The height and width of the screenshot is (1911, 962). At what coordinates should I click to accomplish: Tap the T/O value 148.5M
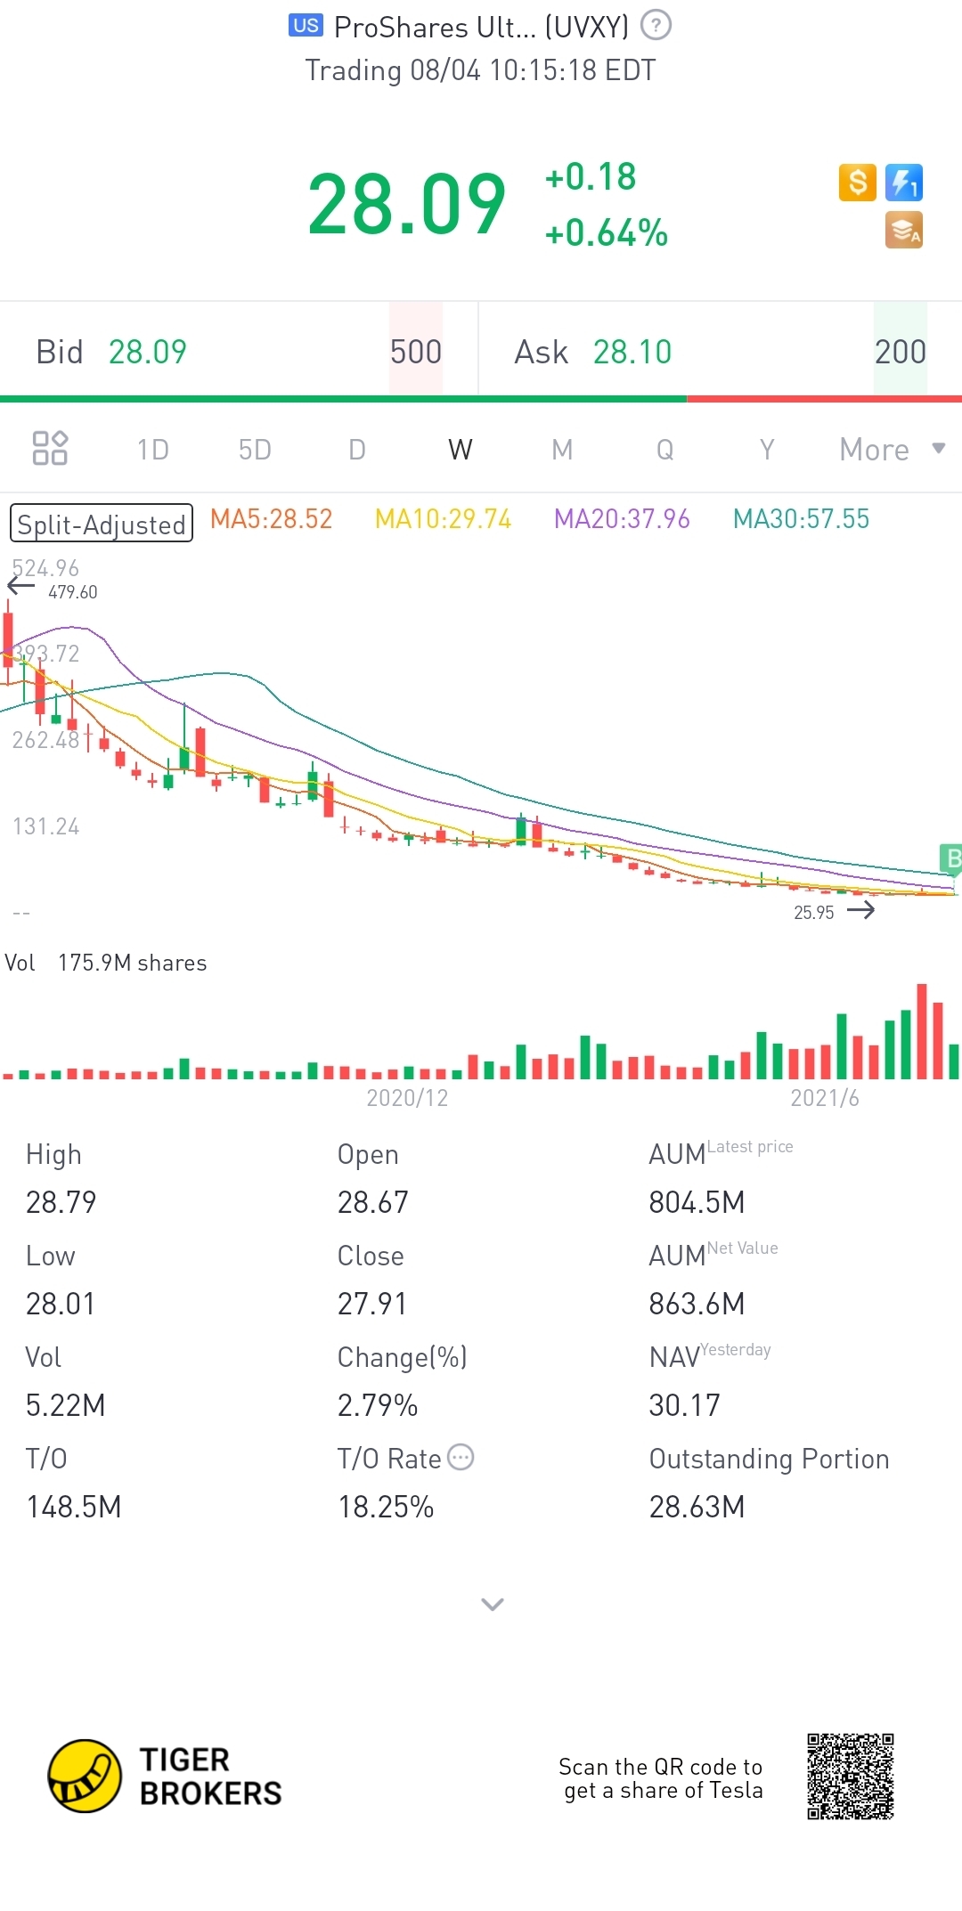[74, 1507]
